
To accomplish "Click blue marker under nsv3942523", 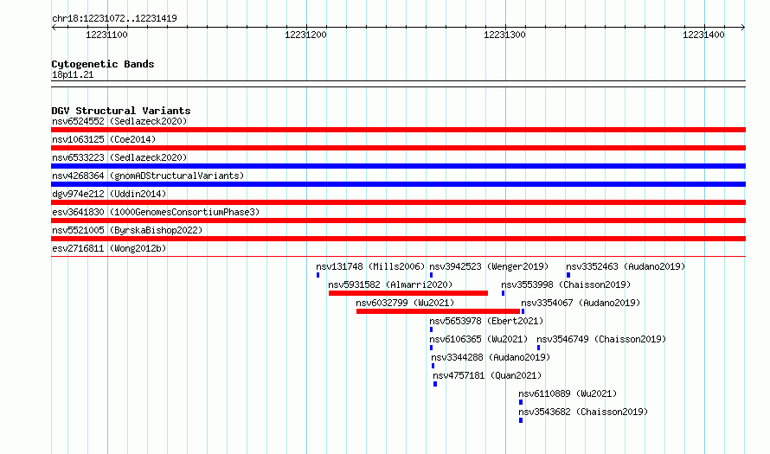I will tap(431, 275).
